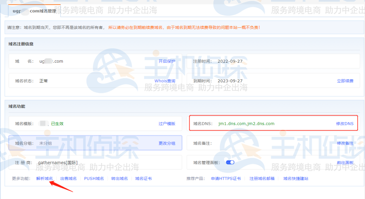Click the 未分组 group value

[45, 143]
